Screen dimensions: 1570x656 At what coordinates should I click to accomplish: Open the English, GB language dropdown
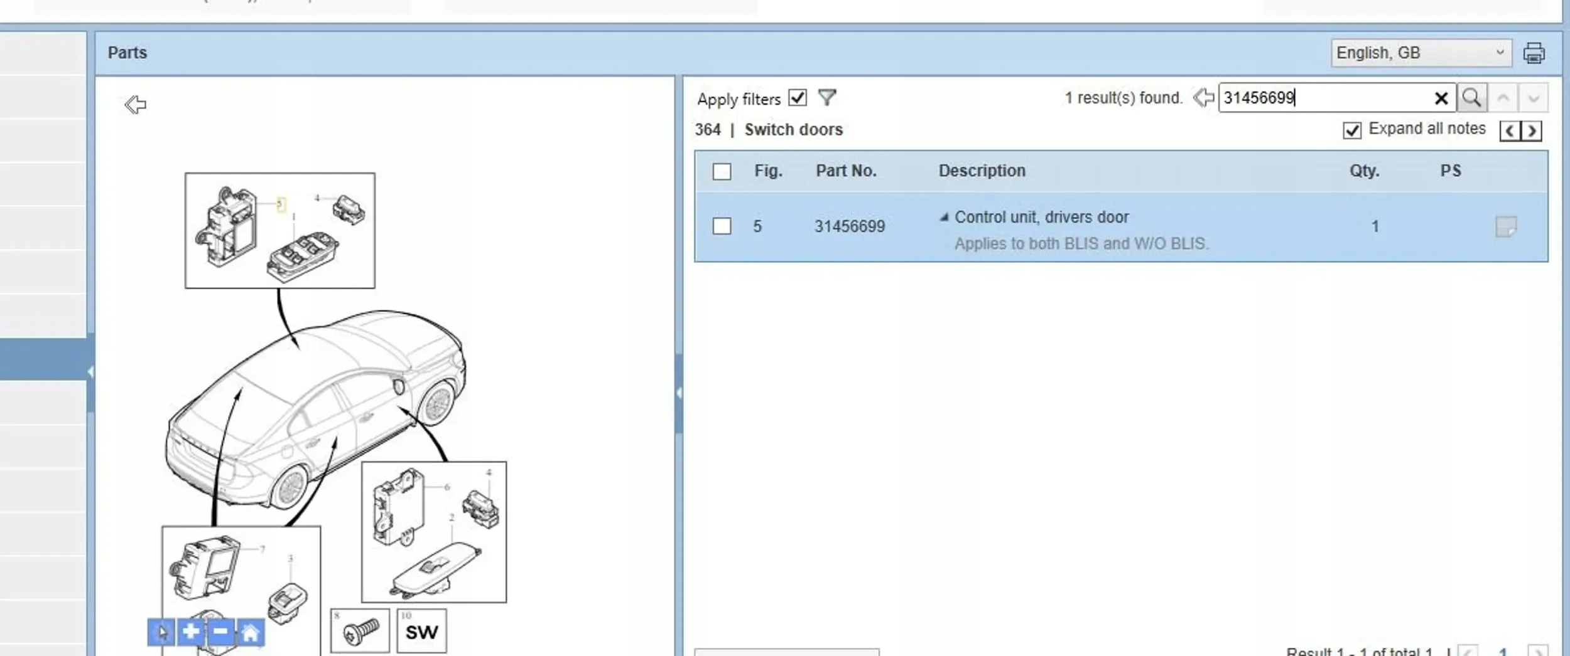point(1421,53)
